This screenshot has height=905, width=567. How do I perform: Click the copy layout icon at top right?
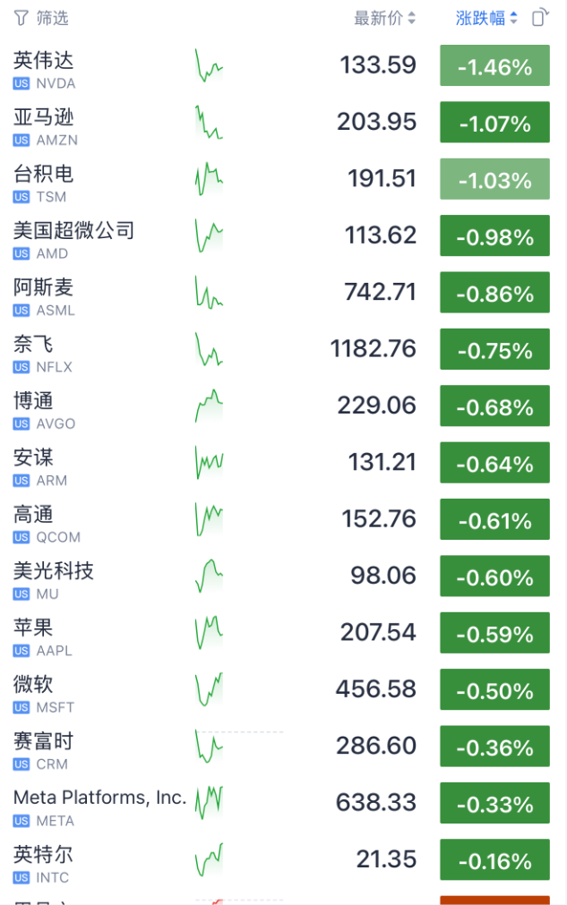click(539, 18)
